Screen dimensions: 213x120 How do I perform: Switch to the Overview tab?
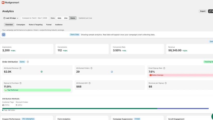coord(9,25)
